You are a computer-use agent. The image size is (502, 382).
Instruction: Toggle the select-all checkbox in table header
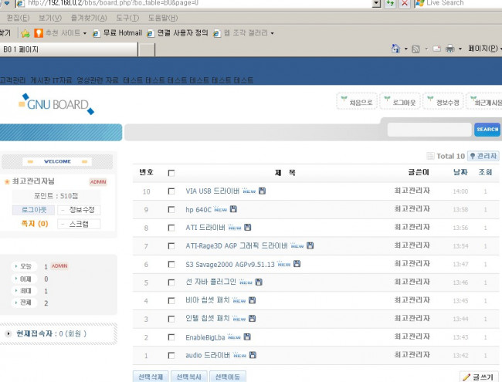pos(171,173)
